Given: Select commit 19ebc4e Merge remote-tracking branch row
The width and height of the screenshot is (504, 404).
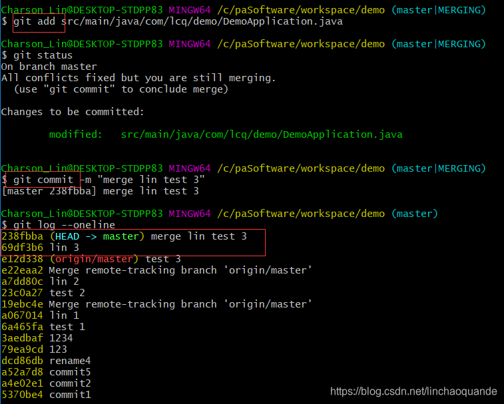Looking at the screenshot, I should 156,304.
